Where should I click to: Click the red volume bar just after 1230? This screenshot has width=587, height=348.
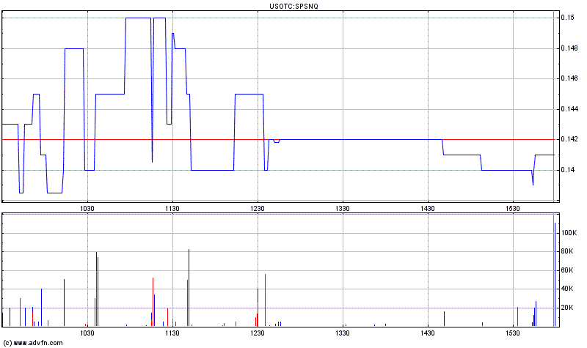tap(265, 300)
